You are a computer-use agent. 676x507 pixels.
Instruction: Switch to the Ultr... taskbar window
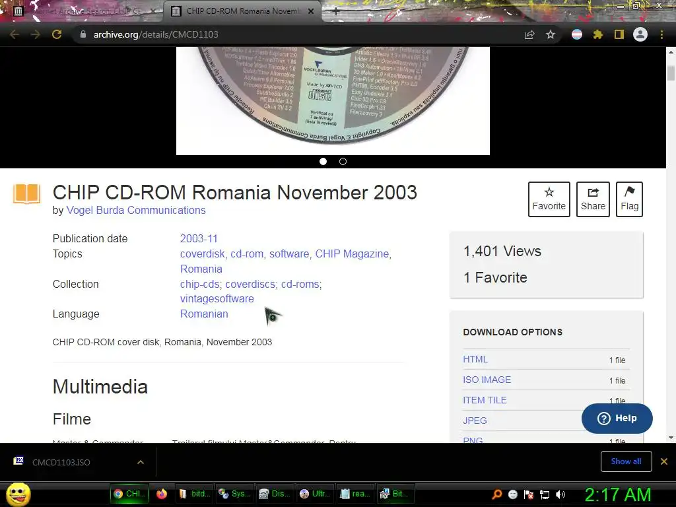314,494
